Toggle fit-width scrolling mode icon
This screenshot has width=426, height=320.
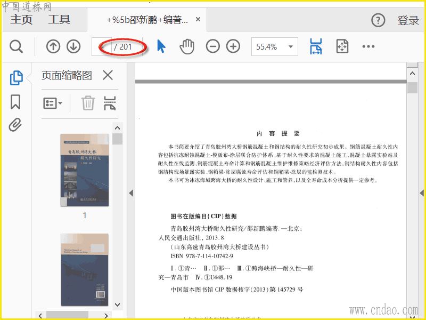[316, 46]
